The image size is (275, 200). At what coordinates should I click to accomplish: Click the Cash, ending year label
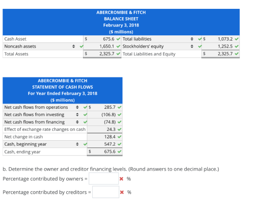(23, 151)
